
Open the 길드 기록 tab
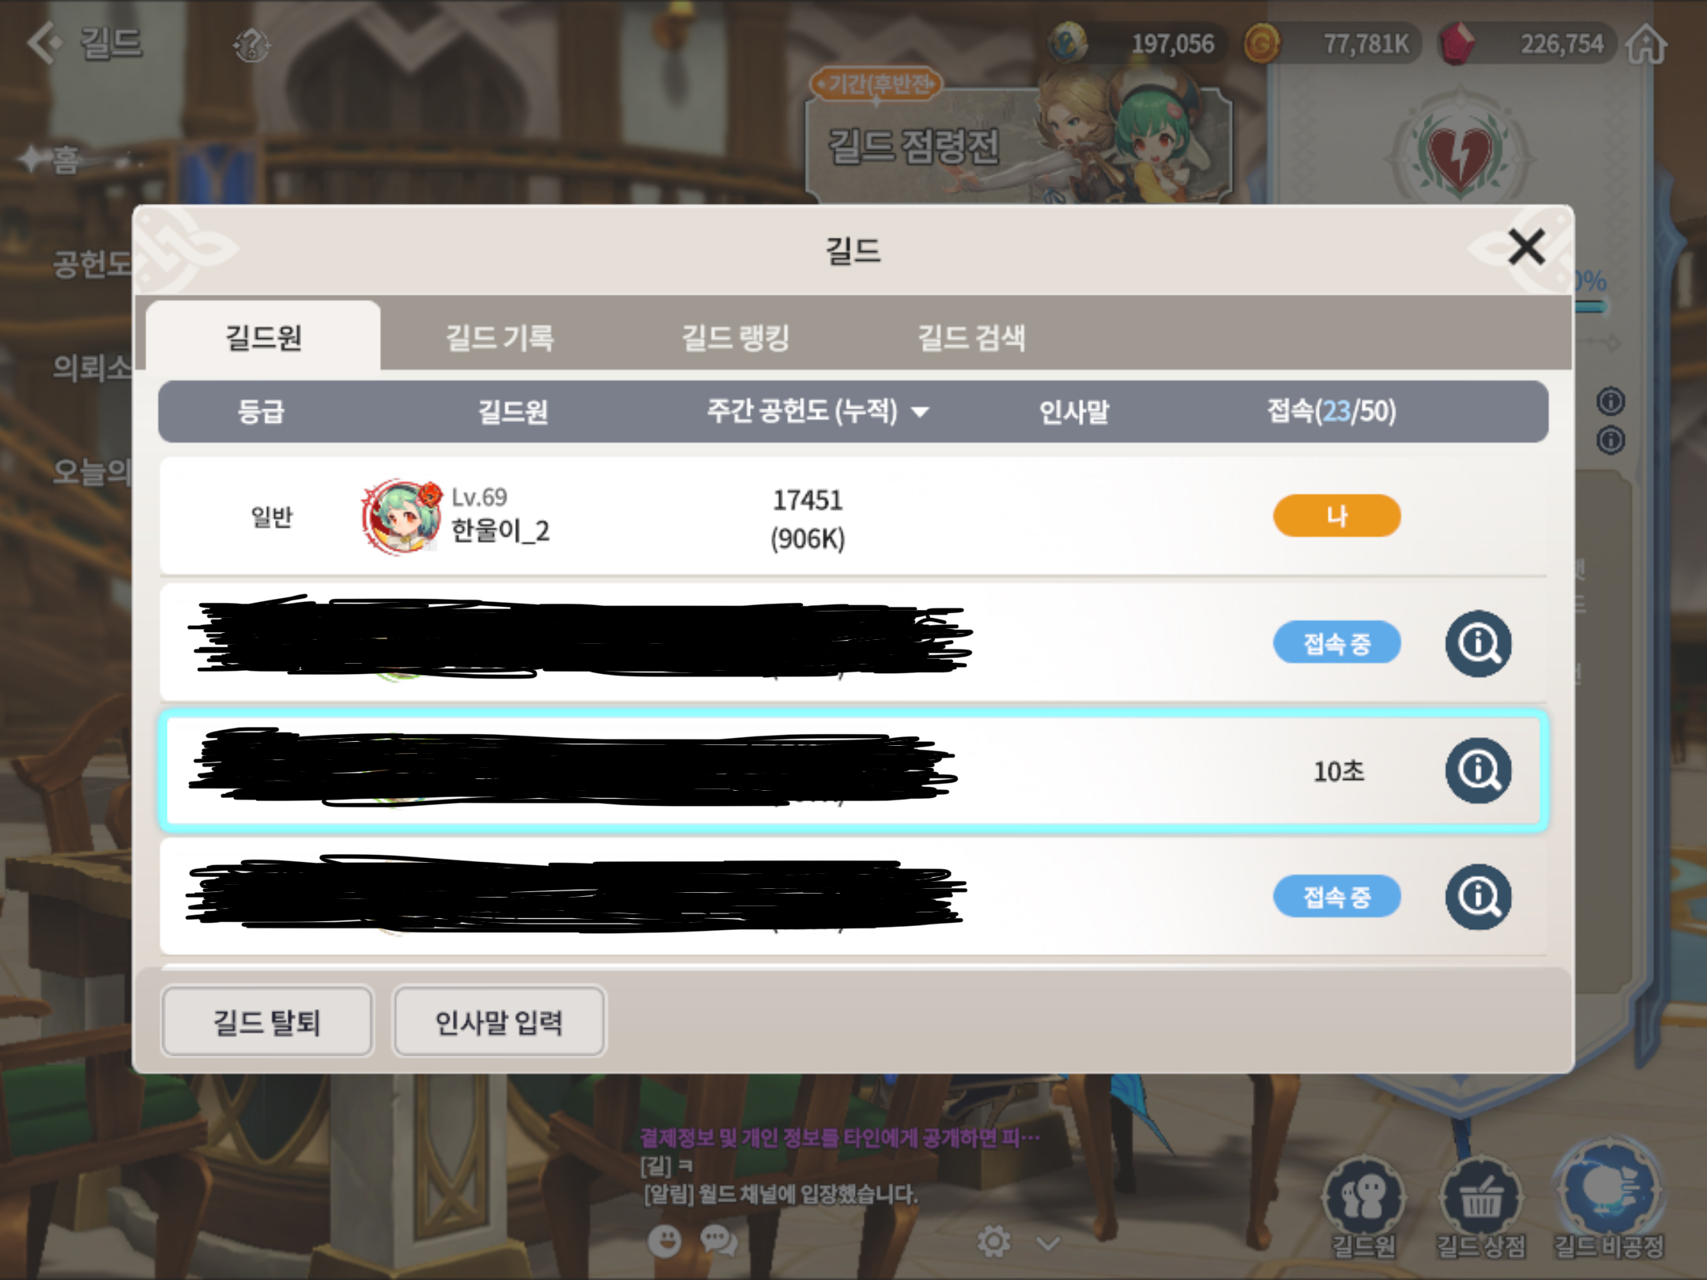click(x=499, y=337)
